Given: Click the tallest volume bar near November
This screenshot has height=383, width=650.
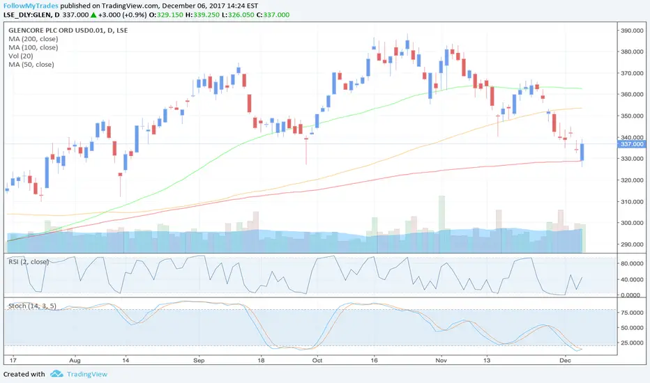Looking at the screenshot, I should tap(441, 224).
